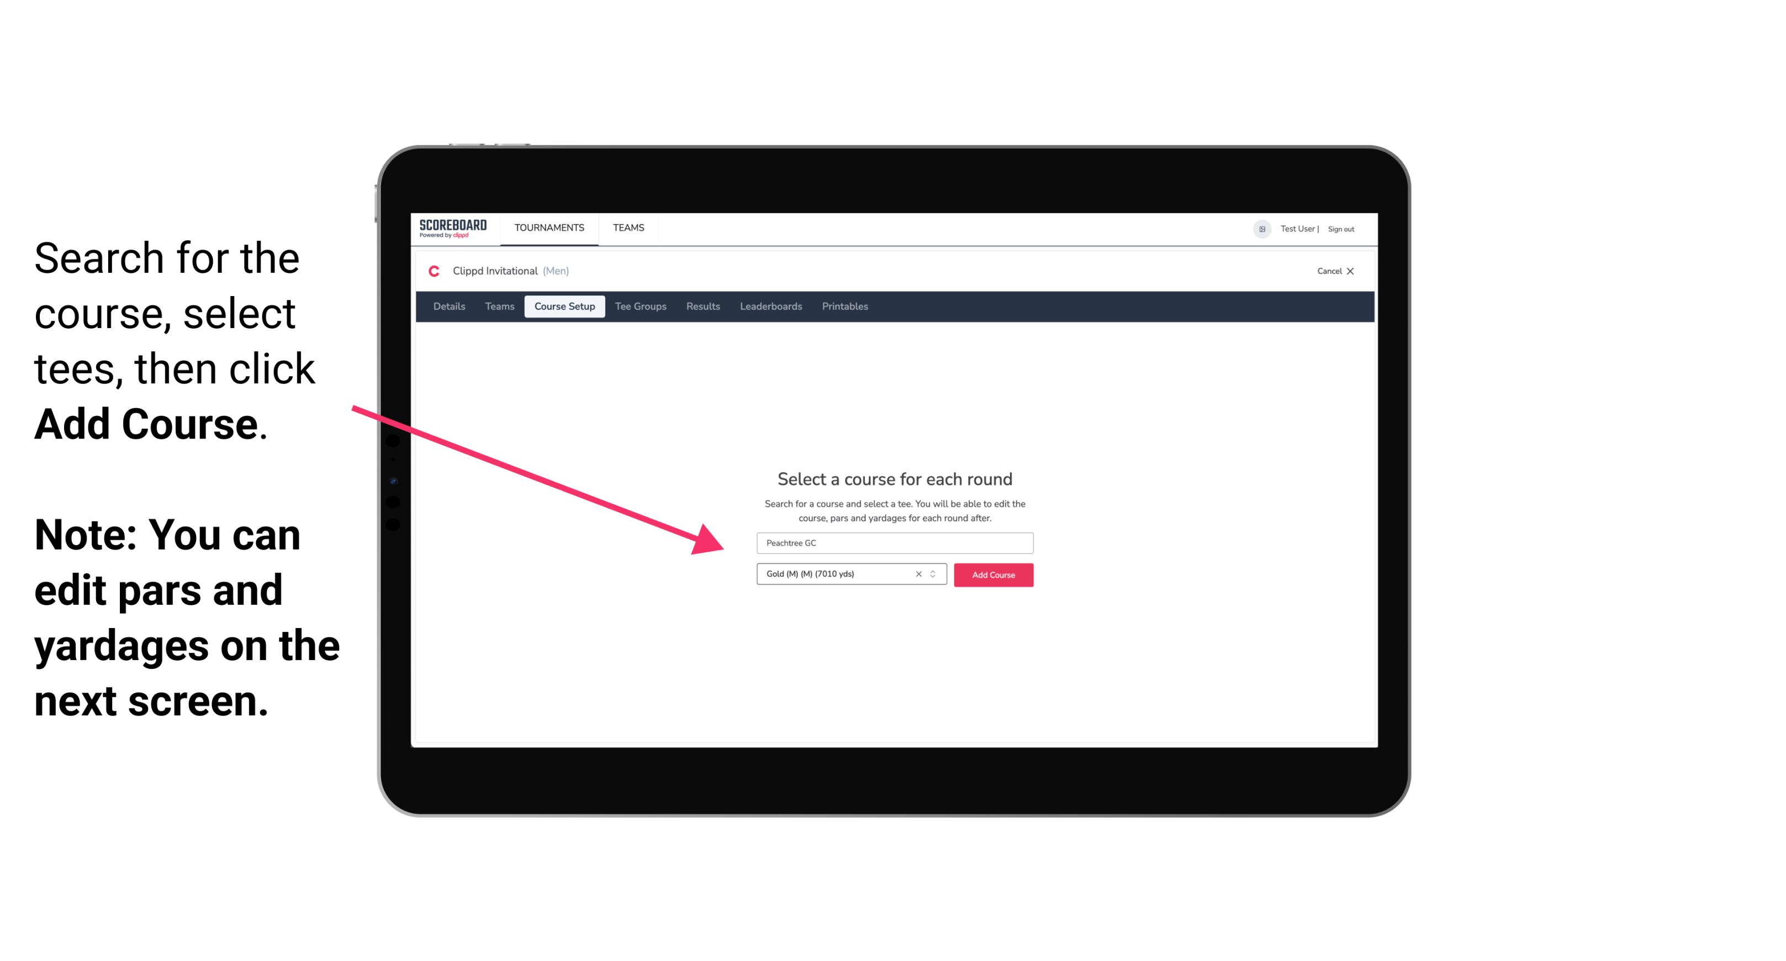Image resolution: width=1786 pixels, height=961 pixels.
Task: Click the dropdown chevron in tee selector
Action: (x=934, y=574)
